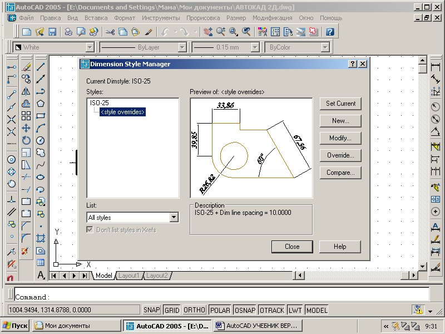This screenshot has height=334, width=445.
Task: Select the Aligned Dimension tool
Action: [x=436, y=79]
